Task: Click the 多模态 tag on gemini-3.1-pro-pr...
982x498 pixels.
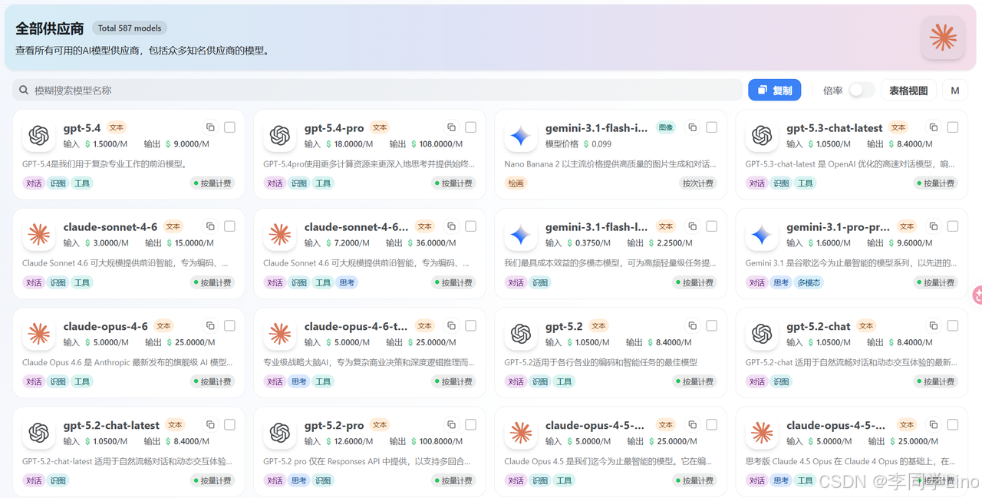Action: point(809,282)
